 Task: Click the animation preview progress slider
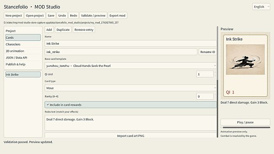(x=245, y=127)
